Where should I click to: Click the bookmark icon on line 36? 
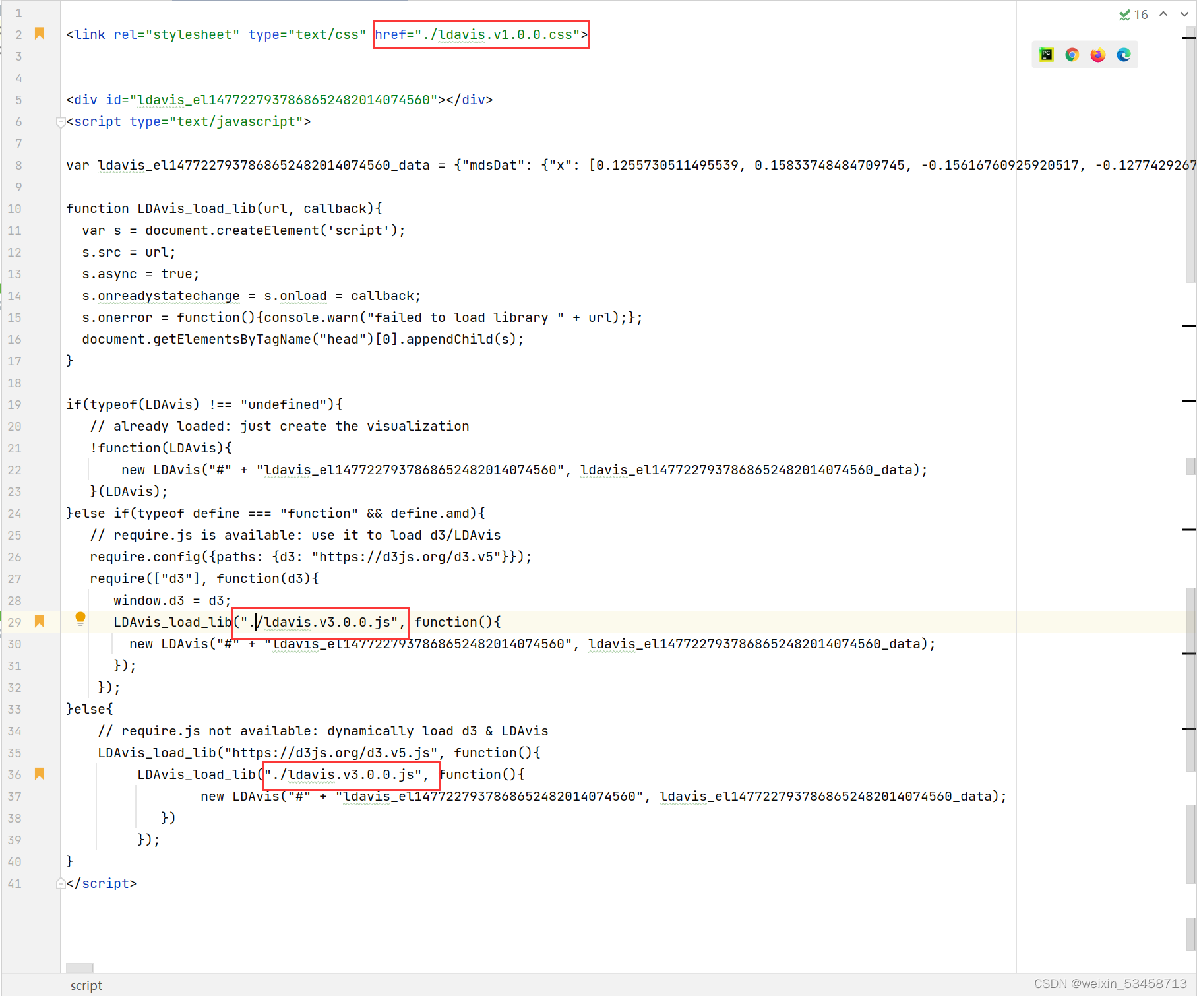(40, 774)
